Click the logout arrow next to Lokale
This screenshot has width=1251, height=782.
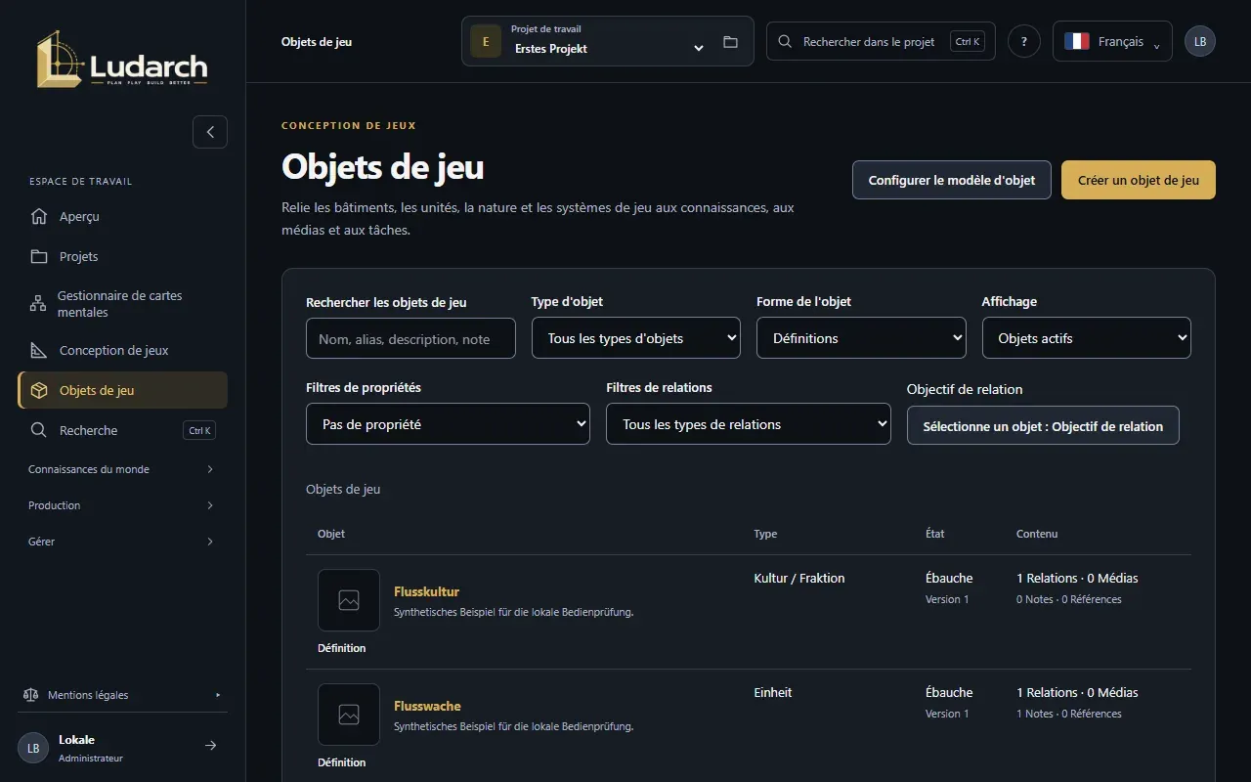pyautogui.click(x=210, y=746)
